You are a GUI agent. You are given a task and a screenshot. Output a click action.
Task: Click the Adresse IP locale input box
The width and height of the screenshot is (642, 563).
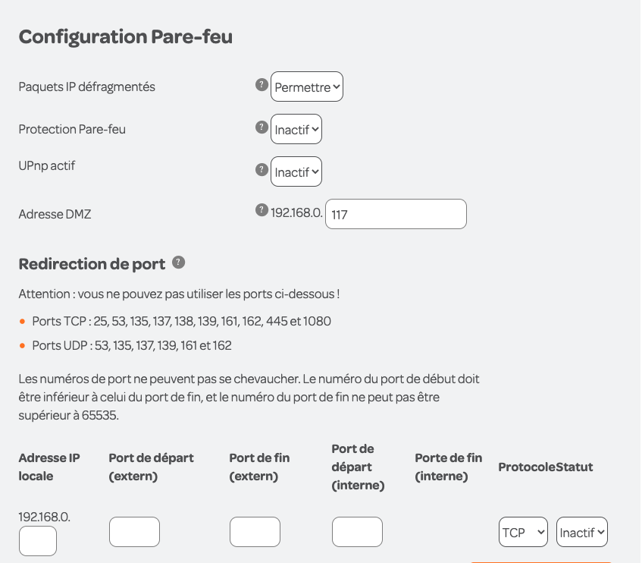38,541
